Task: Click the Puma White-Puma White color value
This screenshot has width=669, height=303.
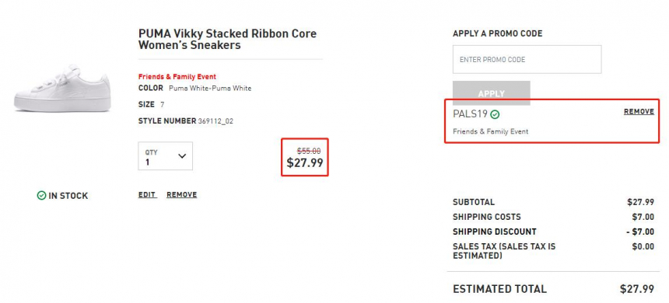Action: 210,89
